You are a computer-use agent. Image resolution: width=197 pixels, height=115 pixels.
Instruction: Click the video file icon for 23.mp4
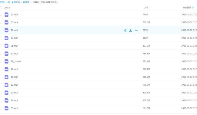pos(6,93)
